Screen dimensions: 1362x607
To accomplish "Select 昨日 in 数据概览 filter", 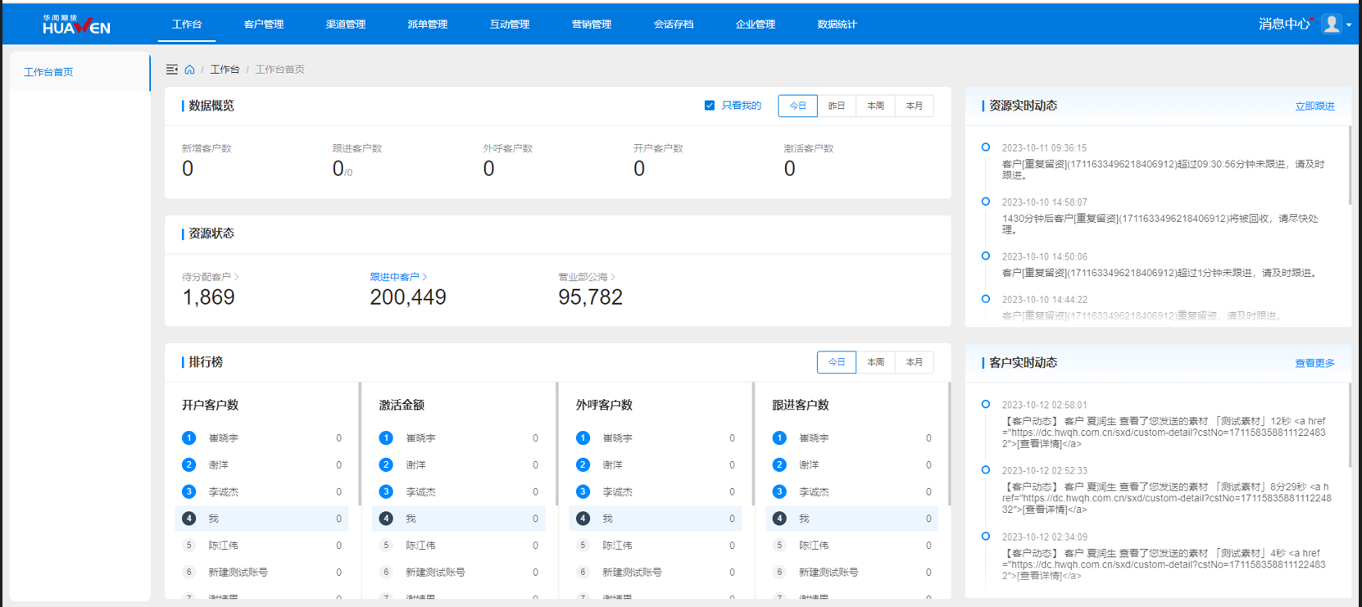I will (837, 106).
